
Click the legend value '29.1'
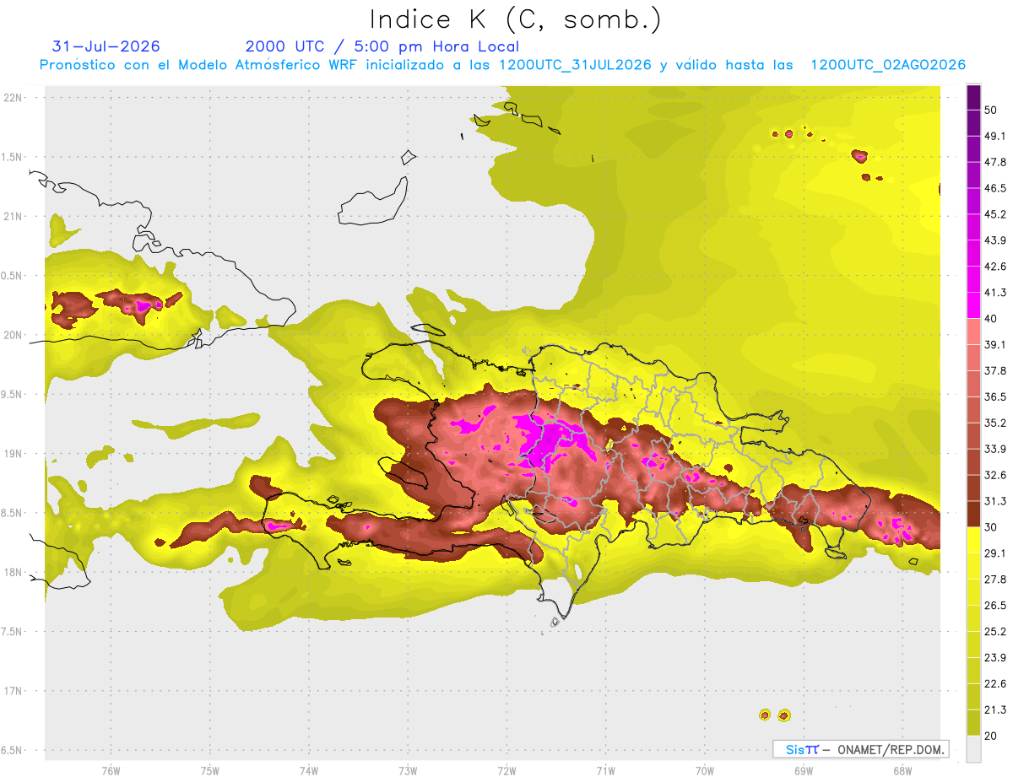click(996, 553)
